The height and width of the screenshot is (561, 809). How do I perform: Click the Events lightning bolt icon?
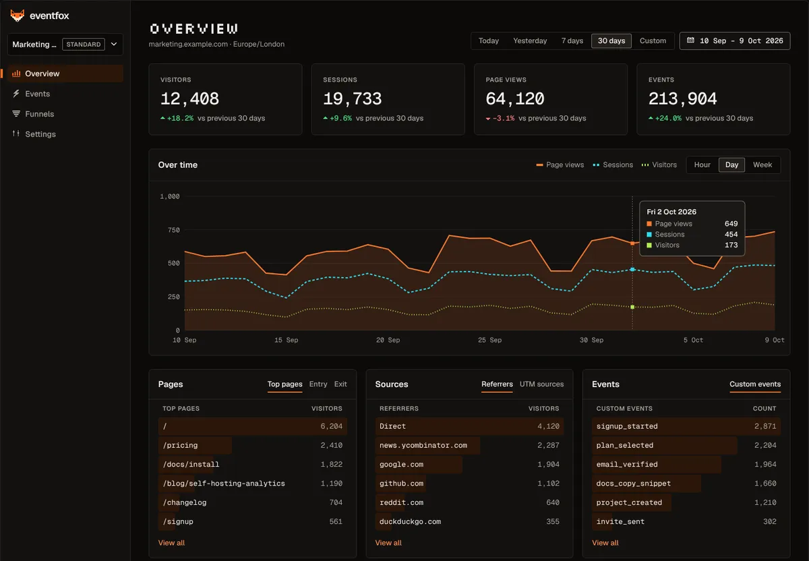pyautogui.click(x=16, y=94)
